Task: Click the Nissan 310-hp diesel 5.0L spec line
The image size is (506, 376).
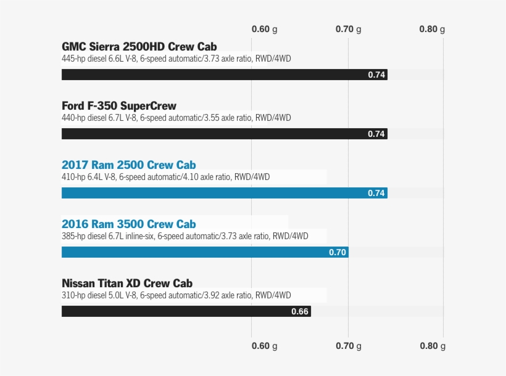Action: coord(176,295)
